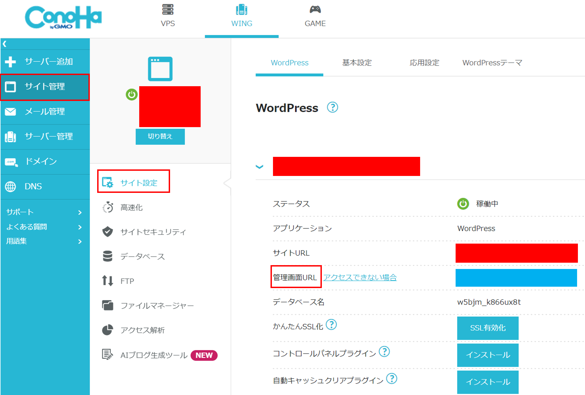The image size is (585, 395).
Task: Click the データベース名 row label
Action: click(298, 302)
